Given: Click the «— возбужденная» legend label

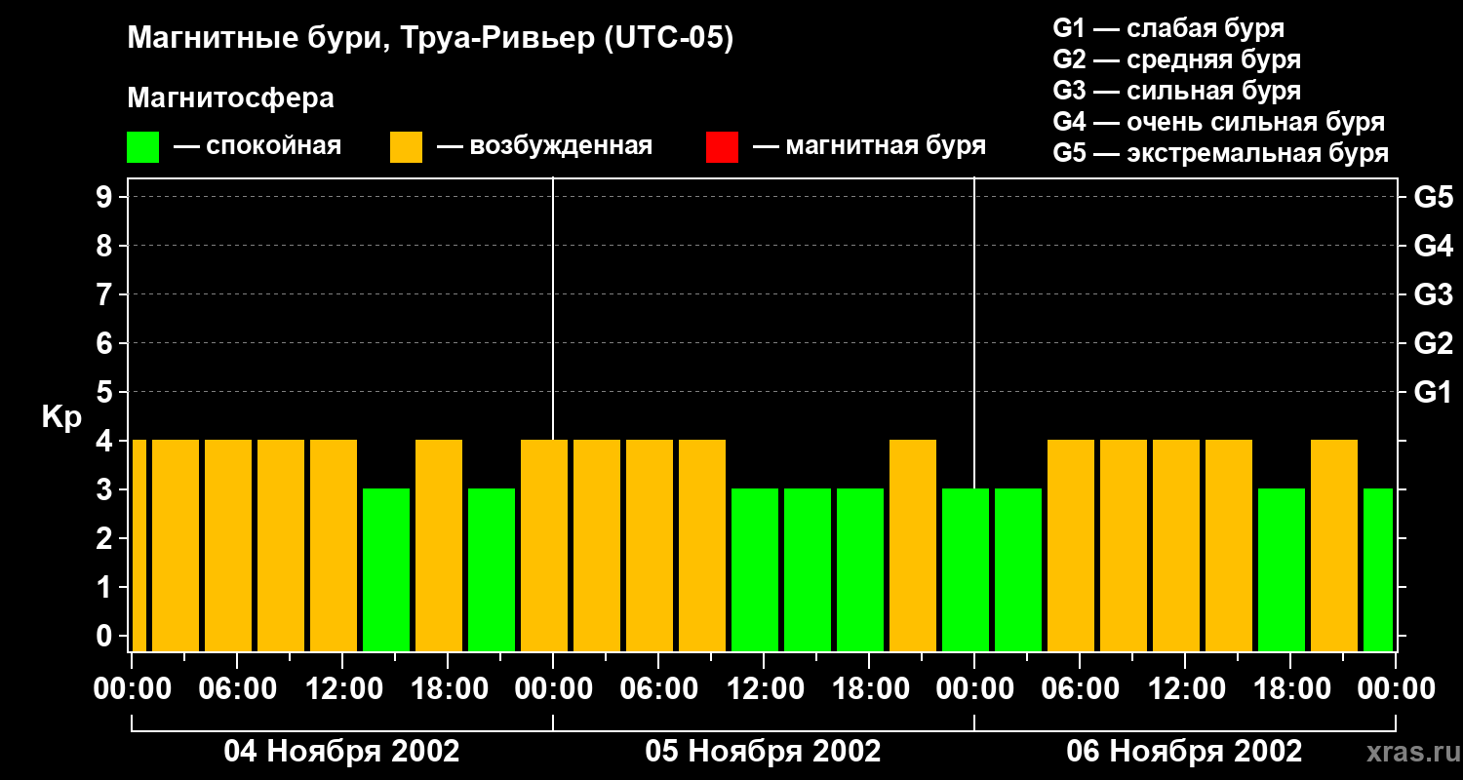Looking at the screenshot, I should pos(544,146).
